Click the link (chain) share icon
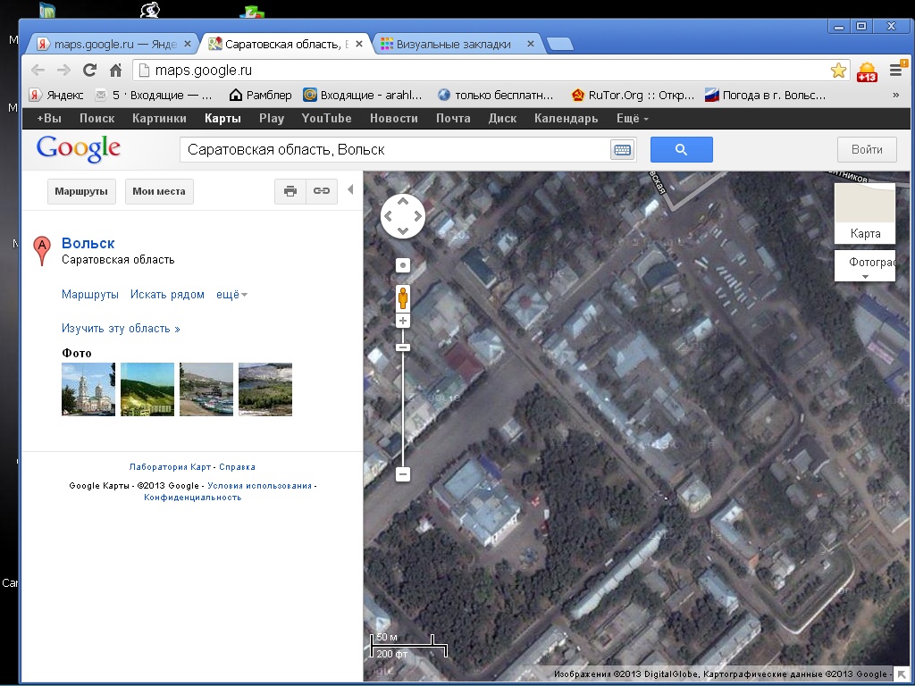The height and width of the screenshot is (686, 915). 321,191
